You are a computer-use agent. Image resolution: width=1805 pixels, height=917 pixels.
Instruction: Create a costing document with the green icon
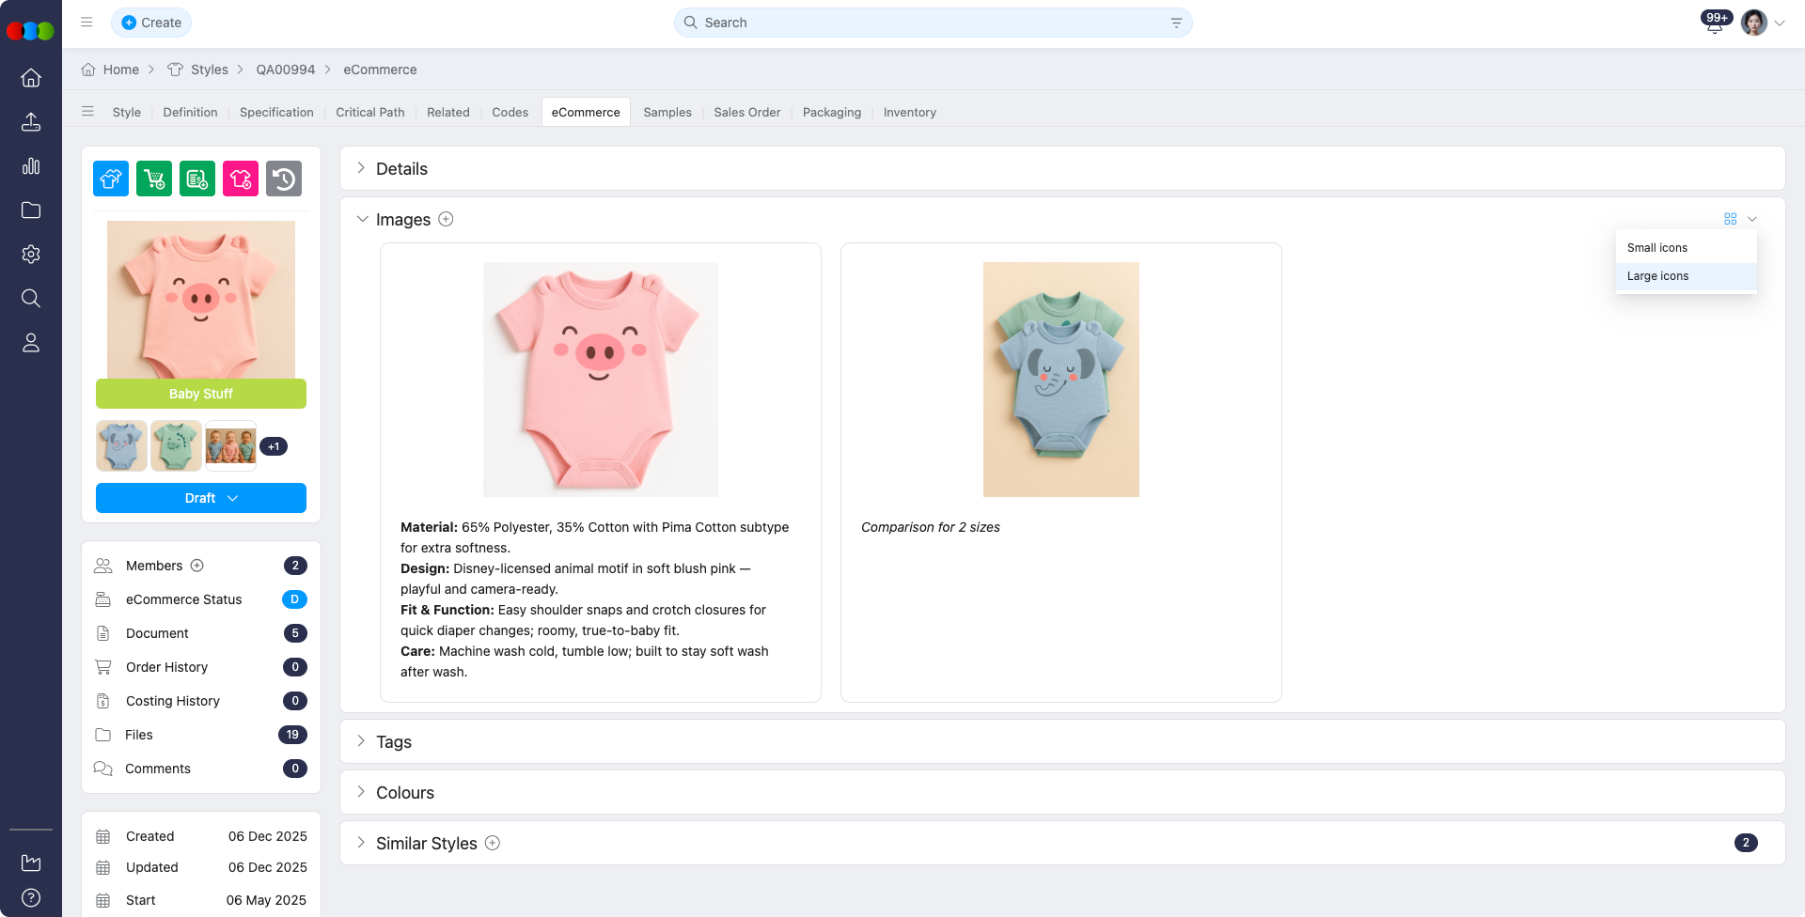point(196,179)
